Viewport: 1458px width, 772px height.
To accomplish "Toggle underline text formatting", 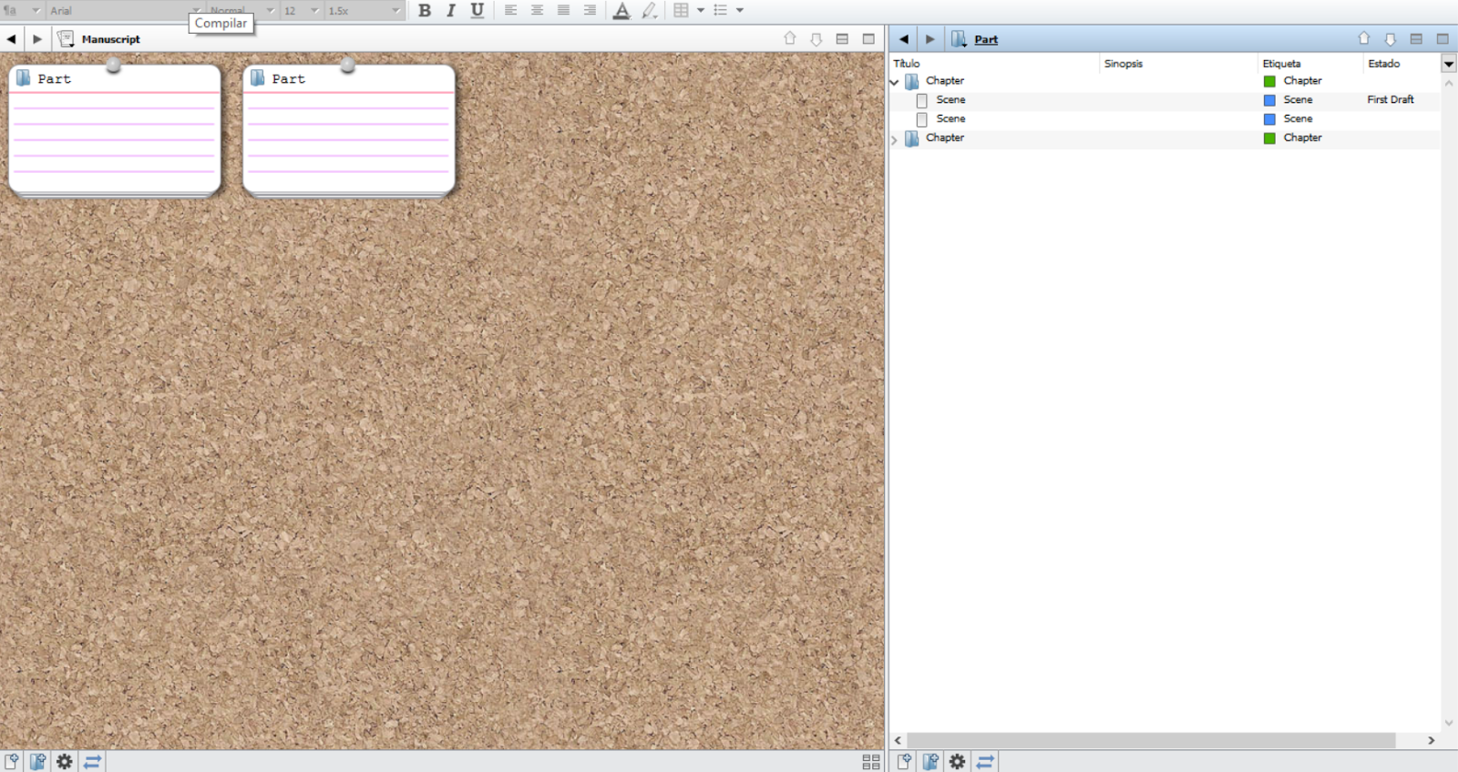I will [477, 11].
